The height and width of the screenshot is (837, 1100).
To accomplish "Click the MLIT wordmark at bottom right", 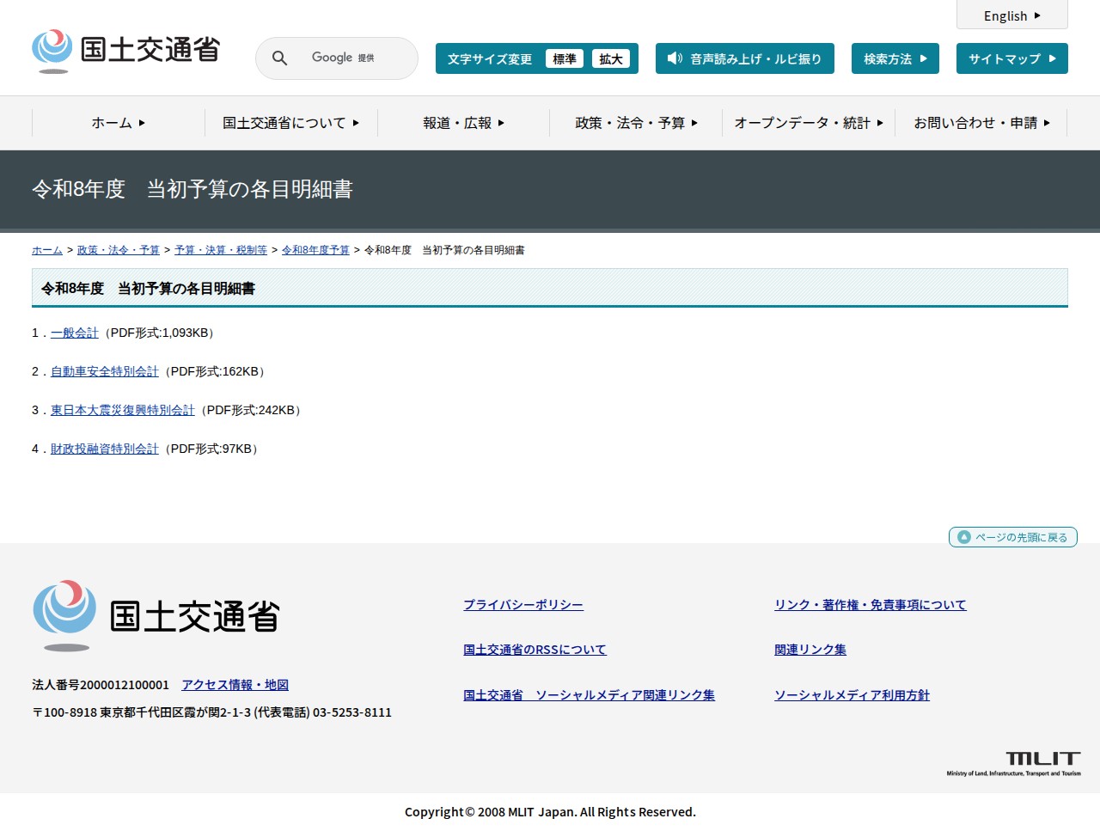I will click(1042, 760).
